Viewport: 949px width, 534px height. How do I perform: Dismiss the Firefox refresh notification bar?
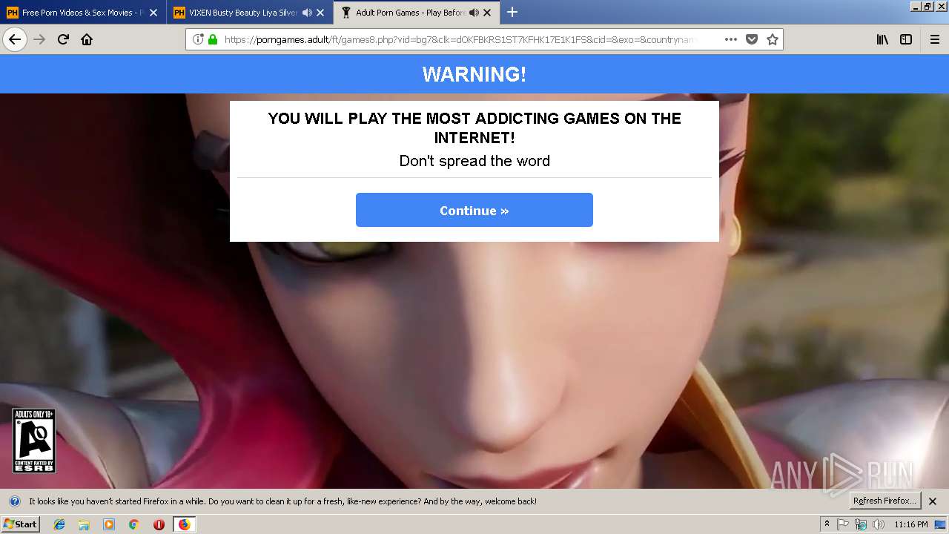[x=933, y=501]
